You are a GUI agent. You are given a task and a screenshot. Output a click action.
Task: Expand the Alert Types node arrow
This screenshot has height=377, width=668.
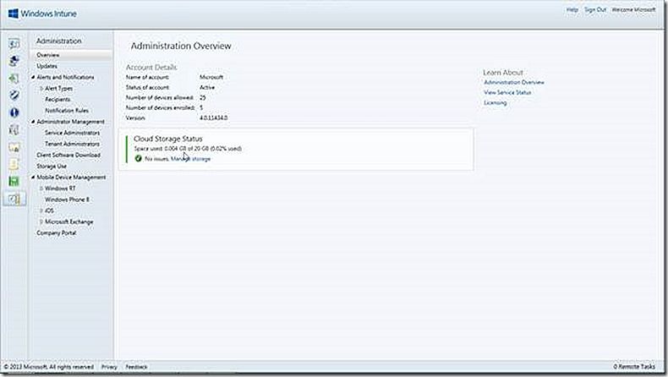pyautogui.click(x=41, y=88)
